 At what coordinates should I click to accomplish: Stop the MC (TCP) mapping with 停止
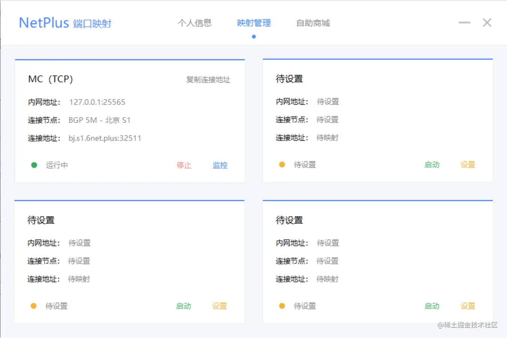click(184, 165)
